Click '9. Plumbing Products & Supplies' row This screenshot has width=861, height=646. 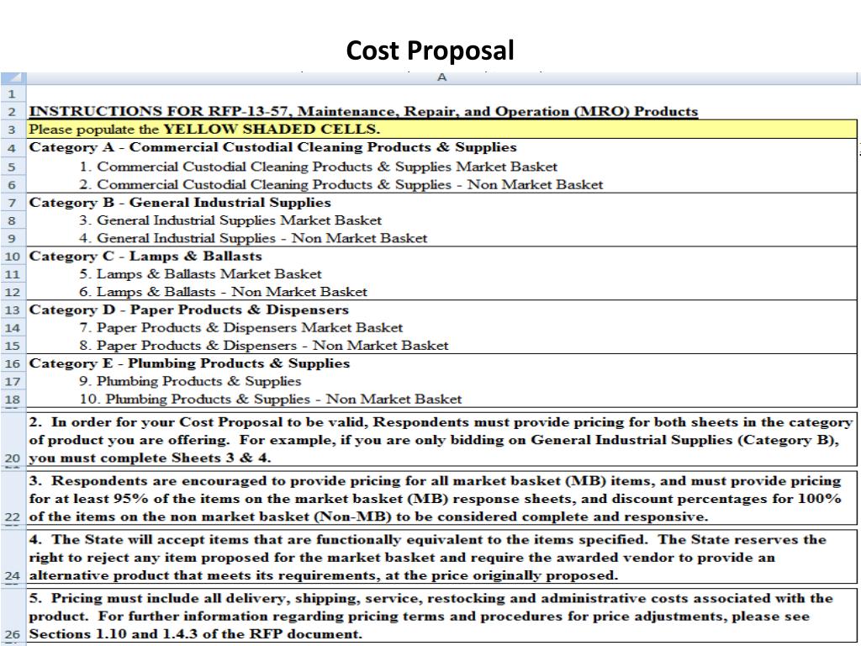coord(441,381)
